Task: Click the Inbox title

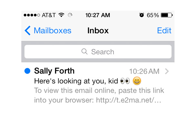Action: pyautogui.click(x=98, y=31)
